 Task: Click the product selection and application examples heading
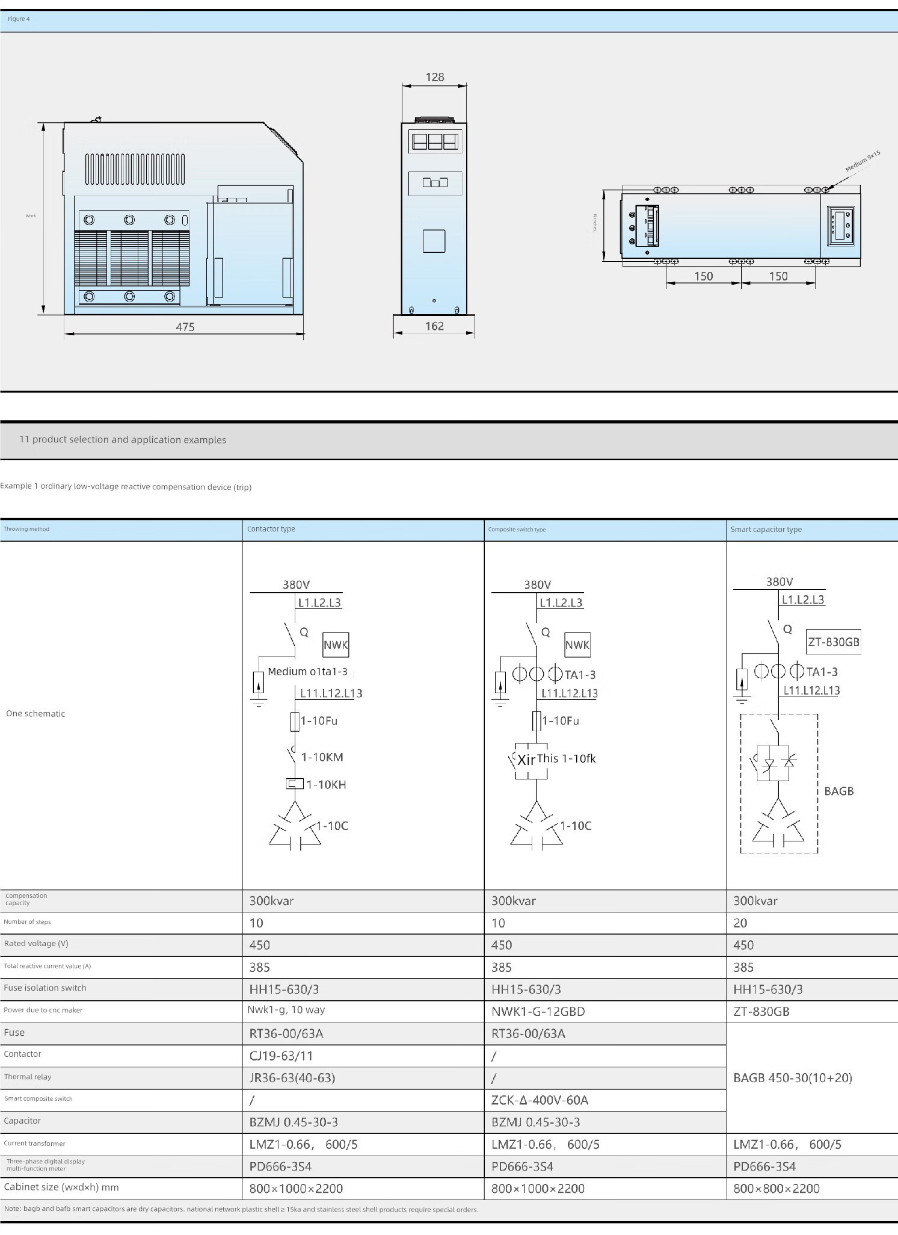point(123,439)
